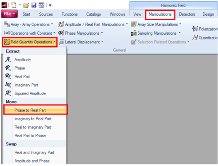Screen dimensions: 218x166
Task: Select the Amplitude extract icon
Action: coord(8,59)
